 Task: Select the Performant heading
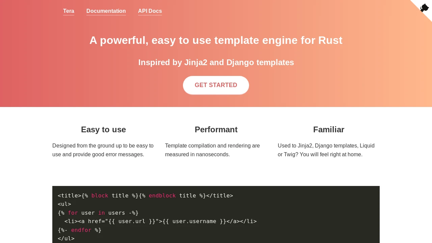216,130
